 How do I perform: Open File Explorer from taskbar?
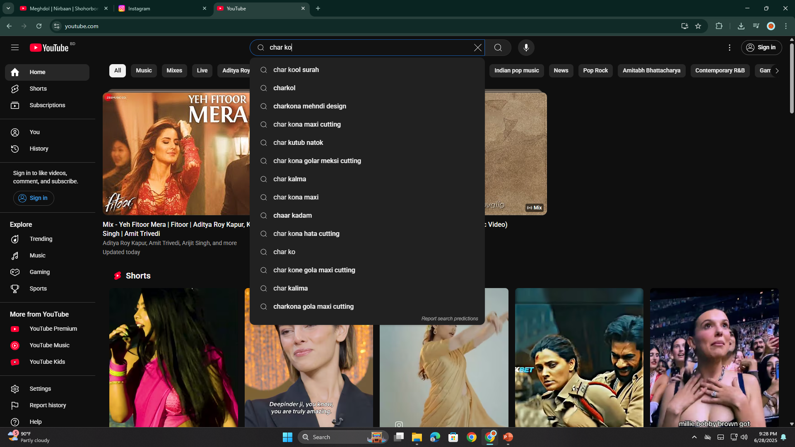[417, 437]
